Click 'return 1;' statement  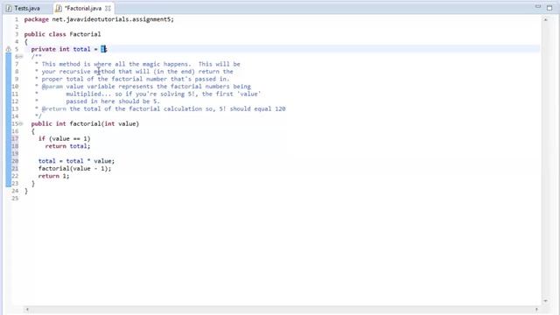[54, 176]
